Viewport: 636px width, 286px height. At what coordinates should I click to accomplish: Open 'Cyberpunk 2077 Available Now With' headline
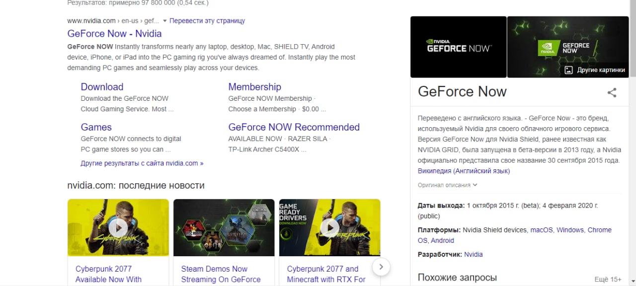click(x=108, y=274)
